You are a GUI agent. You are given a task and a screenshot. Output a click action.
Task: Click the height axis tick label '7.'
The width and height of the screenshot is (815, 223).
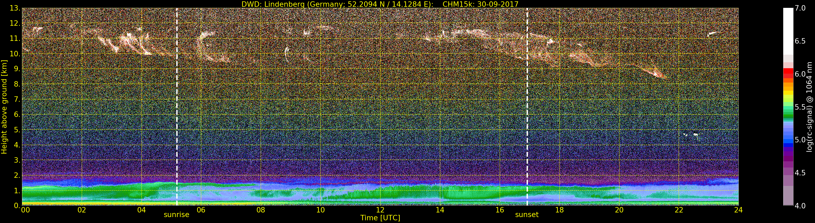point(17,99)
